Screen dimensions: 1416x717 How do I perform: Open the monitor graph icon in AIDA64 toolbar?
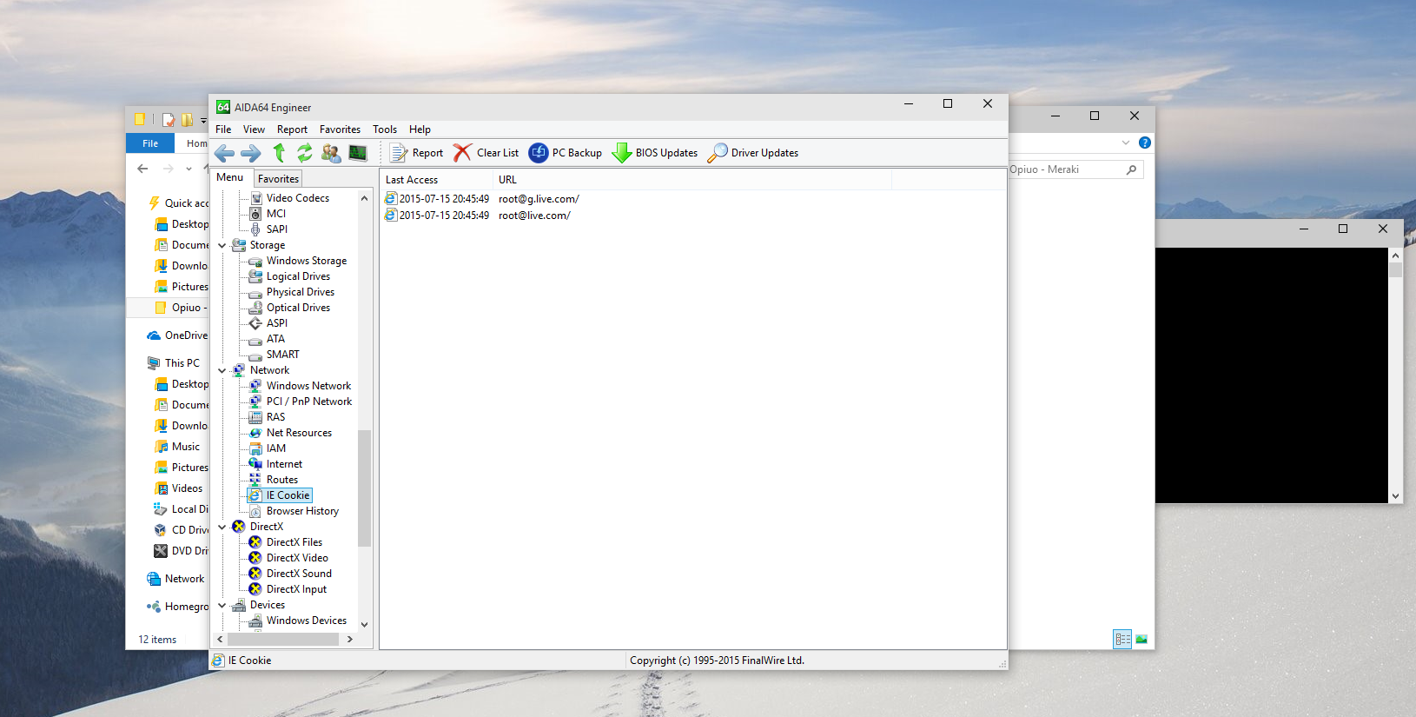357,153
